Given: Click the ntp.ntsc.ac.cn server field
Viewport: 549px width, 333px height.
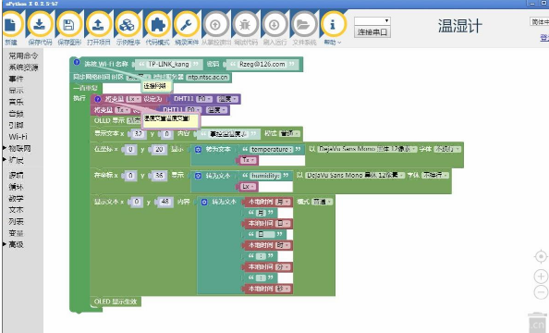Looking at the screenshot, I should tap(207, 77).
